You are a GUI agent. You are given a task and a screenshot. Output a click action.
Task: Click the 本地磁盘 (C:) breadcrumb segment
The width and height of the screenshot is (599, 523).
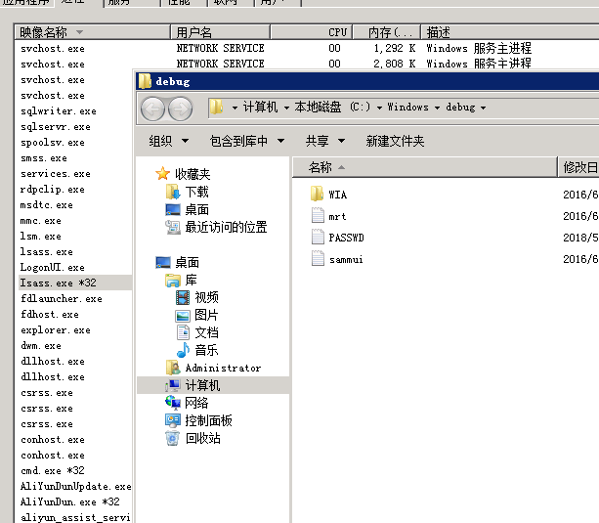332,108
